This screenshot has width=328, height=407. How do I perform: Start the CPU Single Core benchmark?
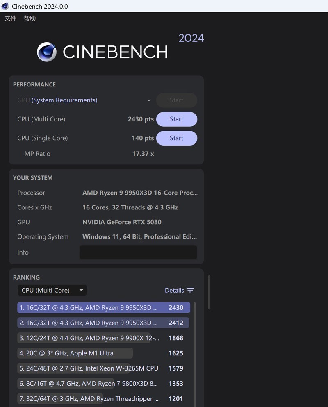pyautogui.click(x=176, y=138)
